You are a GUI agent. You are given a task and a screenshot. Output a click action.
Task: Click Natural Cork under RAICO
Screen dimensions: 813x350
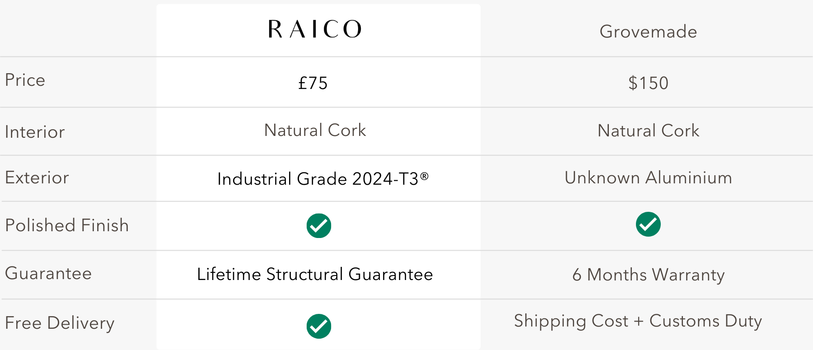click(x=315, y=130)
